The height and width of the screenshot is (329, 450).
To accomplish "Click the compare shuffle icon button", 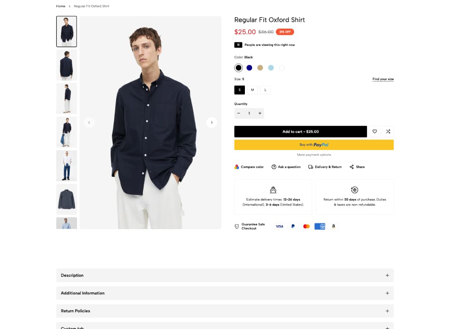I will tap(388, 131).
